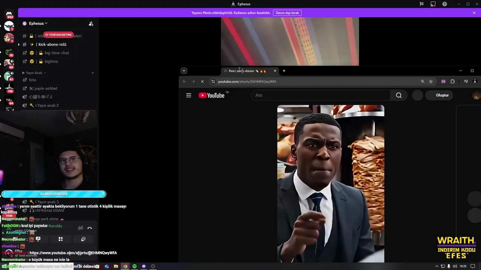Click the YouTube search magnifier button
Image resolution: width=481 pixels, height=270 pixels.
point(399,95)
